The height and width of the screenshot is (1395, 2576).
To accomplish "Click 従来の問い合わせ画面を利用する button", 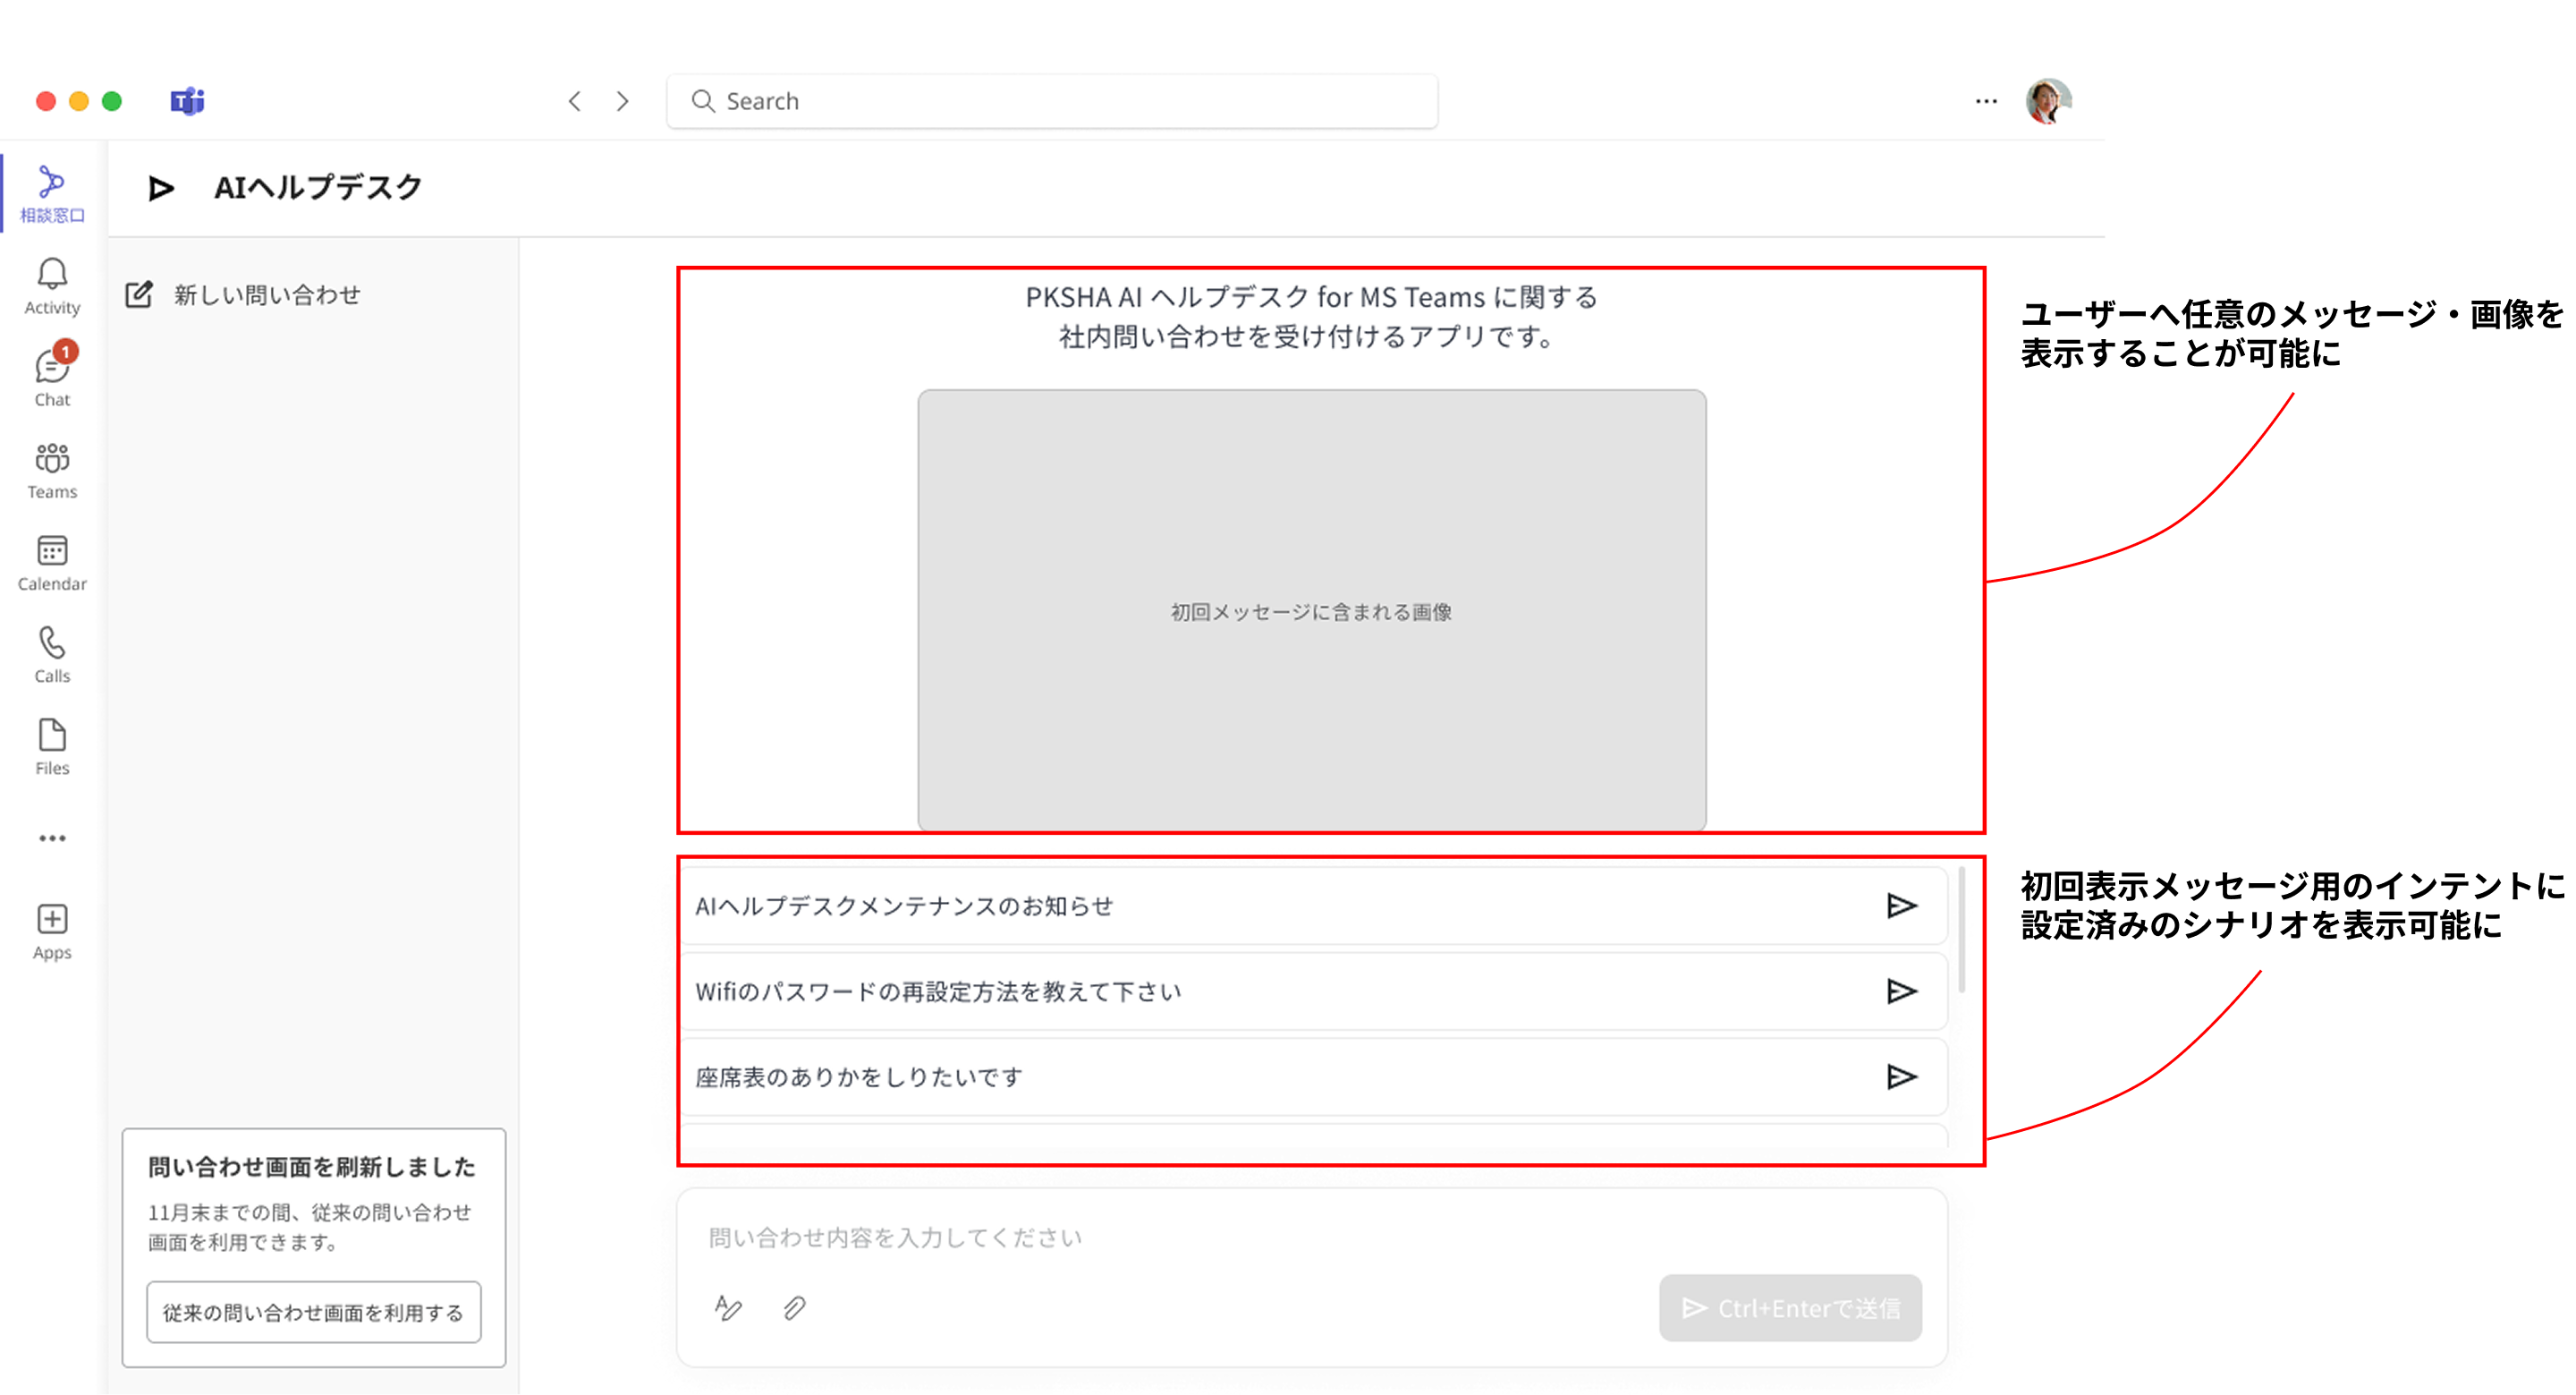I will point(313,1312).
